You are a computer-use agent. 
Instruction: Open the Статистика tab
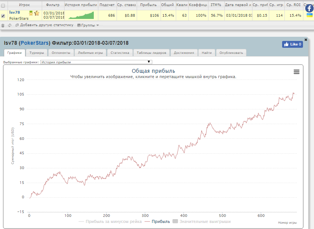pyautogui.click(x=120, y=53)
